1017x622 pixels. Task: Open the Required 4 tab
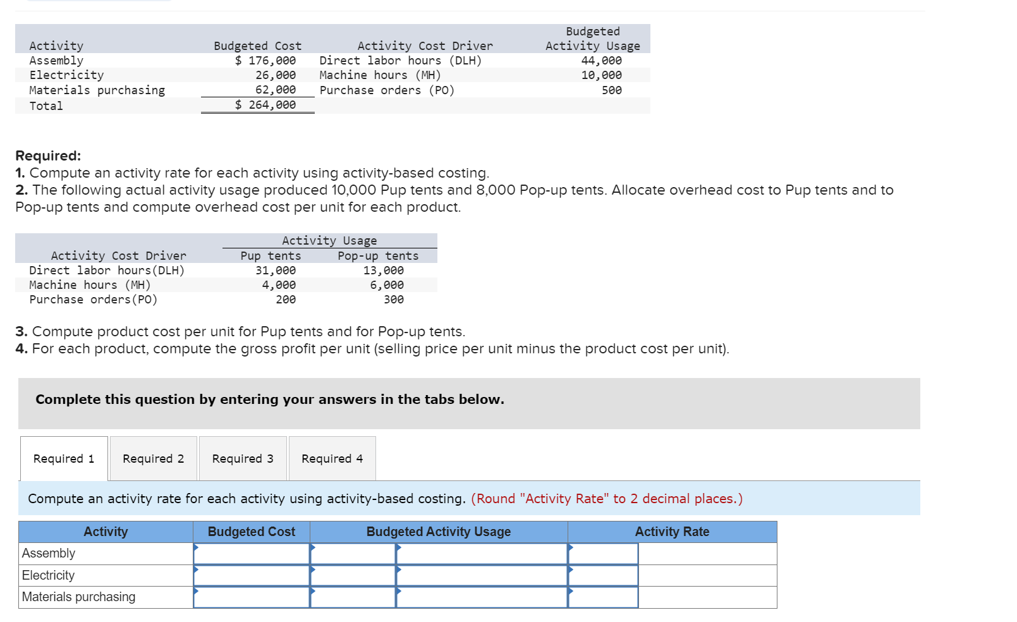tap(331, 458)
